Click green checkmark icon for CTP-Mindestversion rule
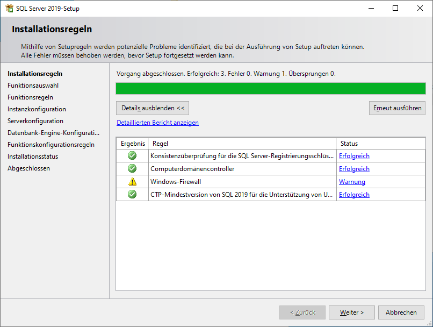Viewport: 433px width, 327px height. [x=132, y=195]
